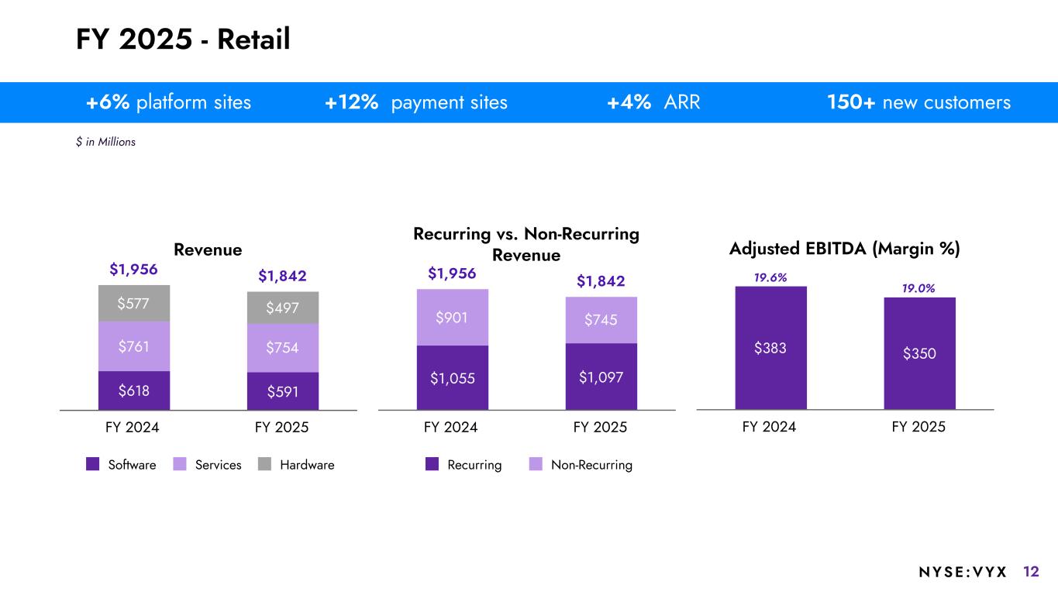Select the $1,097 recurring bar segment
1058x595 pixels.
[601, 377]
